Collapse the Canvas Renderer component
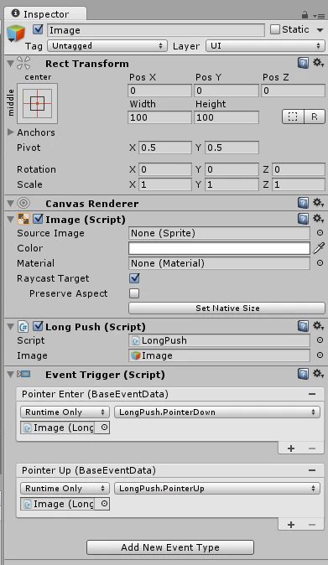The height and width of the screenshot is (565, 328). coord(10,204)
